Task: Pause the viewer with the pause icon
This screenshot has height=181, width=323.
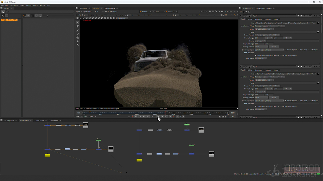Action: click(x=222, y=11)
